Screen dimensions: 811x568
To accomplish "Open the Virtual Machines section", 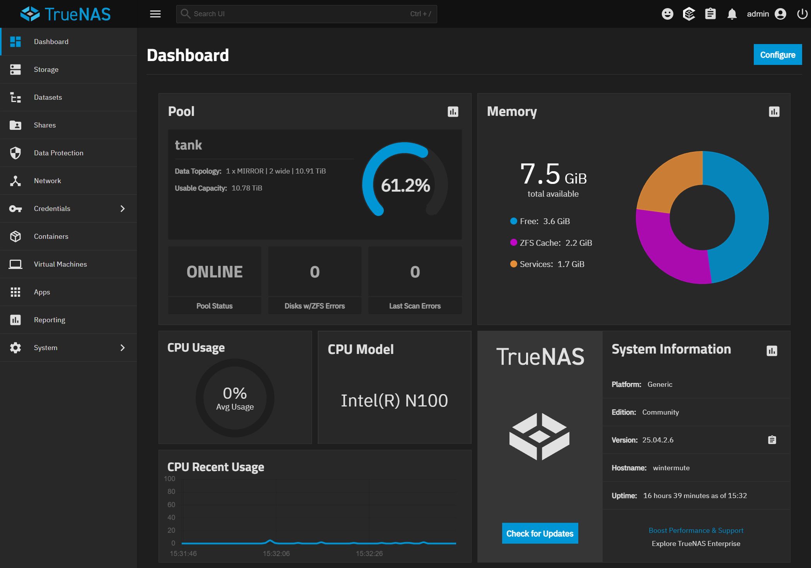I will click(60, 264).
